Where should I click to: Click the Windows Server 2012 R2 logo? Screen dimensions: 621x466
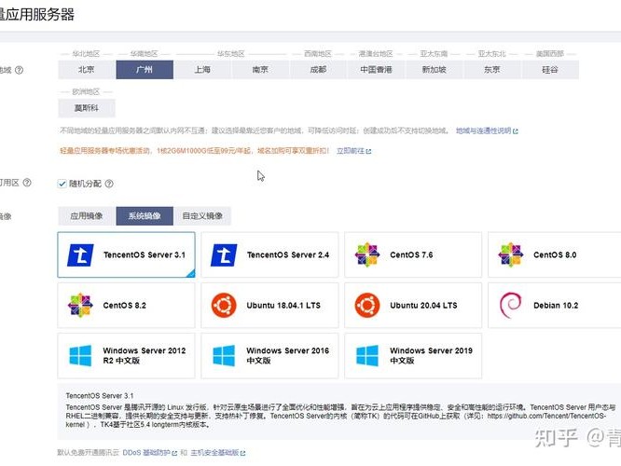tap(80, 355)
